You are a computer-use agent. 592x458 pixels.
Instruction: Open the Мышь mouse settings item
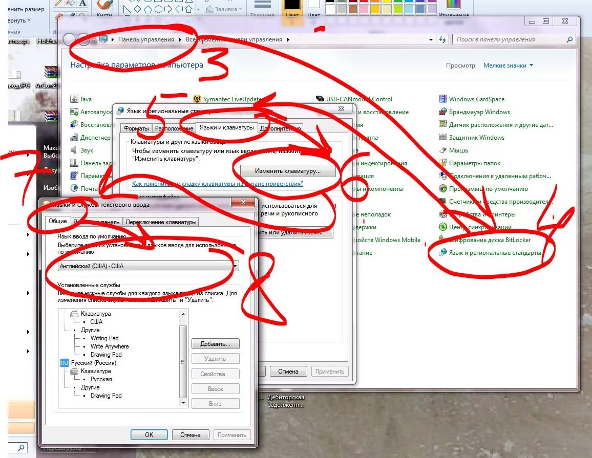pos(453,150)
